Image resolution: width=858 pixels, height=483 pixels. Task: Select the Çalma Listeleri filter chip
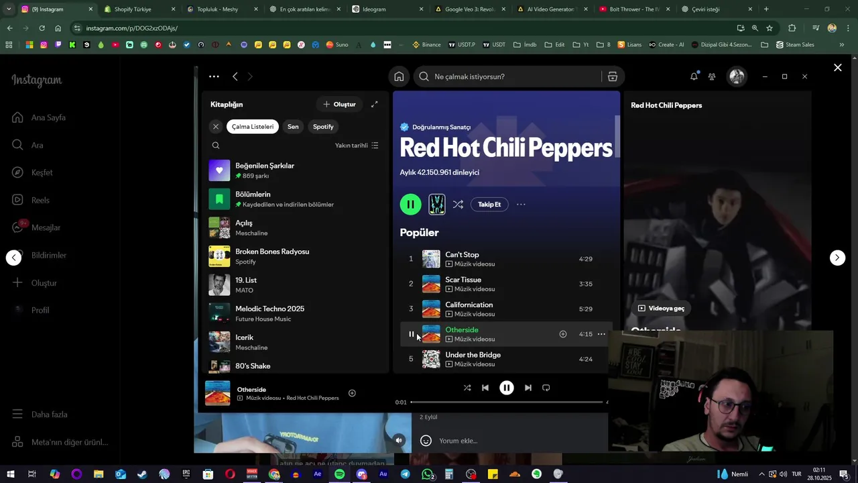(x=253, y=126)
